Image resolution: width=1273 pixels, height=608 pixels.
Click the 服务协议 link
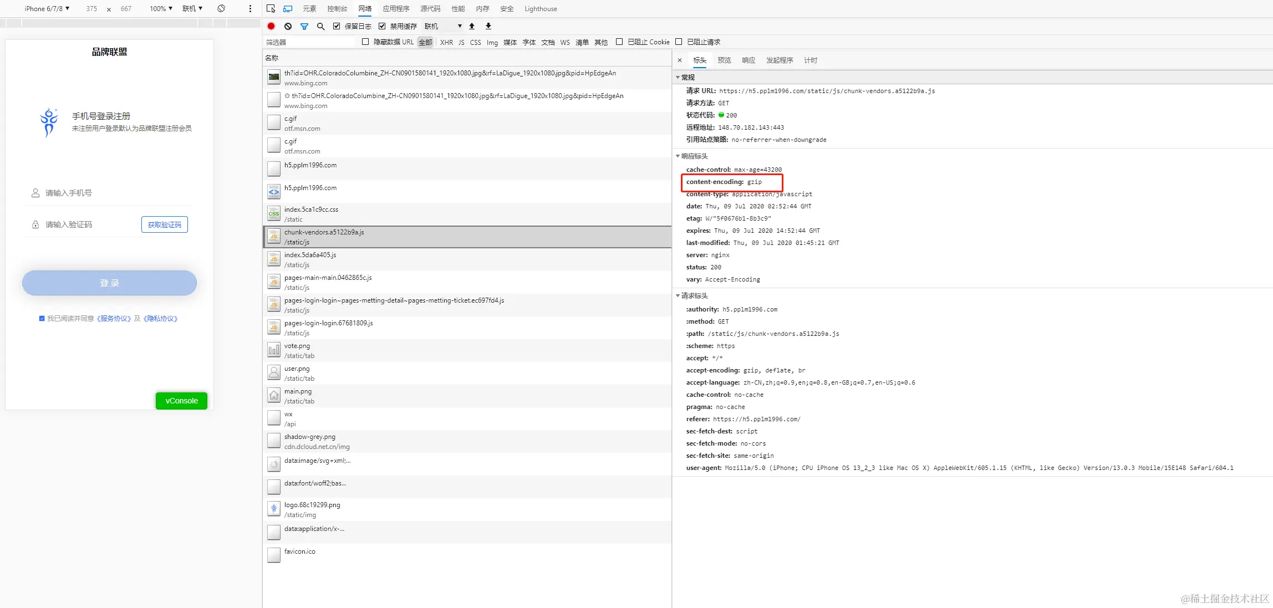coord(114,319)
